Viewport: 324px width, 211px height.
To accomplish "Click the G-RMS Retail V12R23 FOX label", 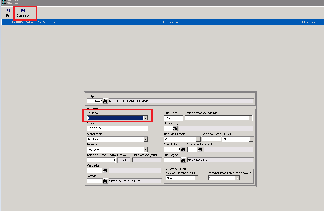I will click(34, 22).
